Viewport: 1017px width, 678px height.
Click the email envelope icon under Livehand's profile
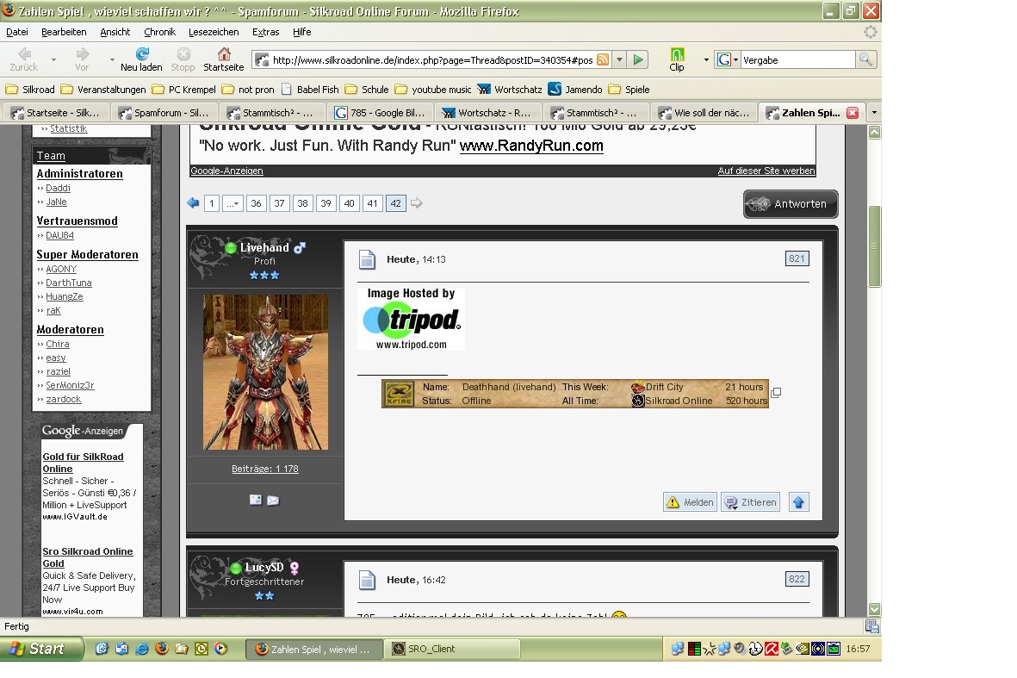(273, 500)
